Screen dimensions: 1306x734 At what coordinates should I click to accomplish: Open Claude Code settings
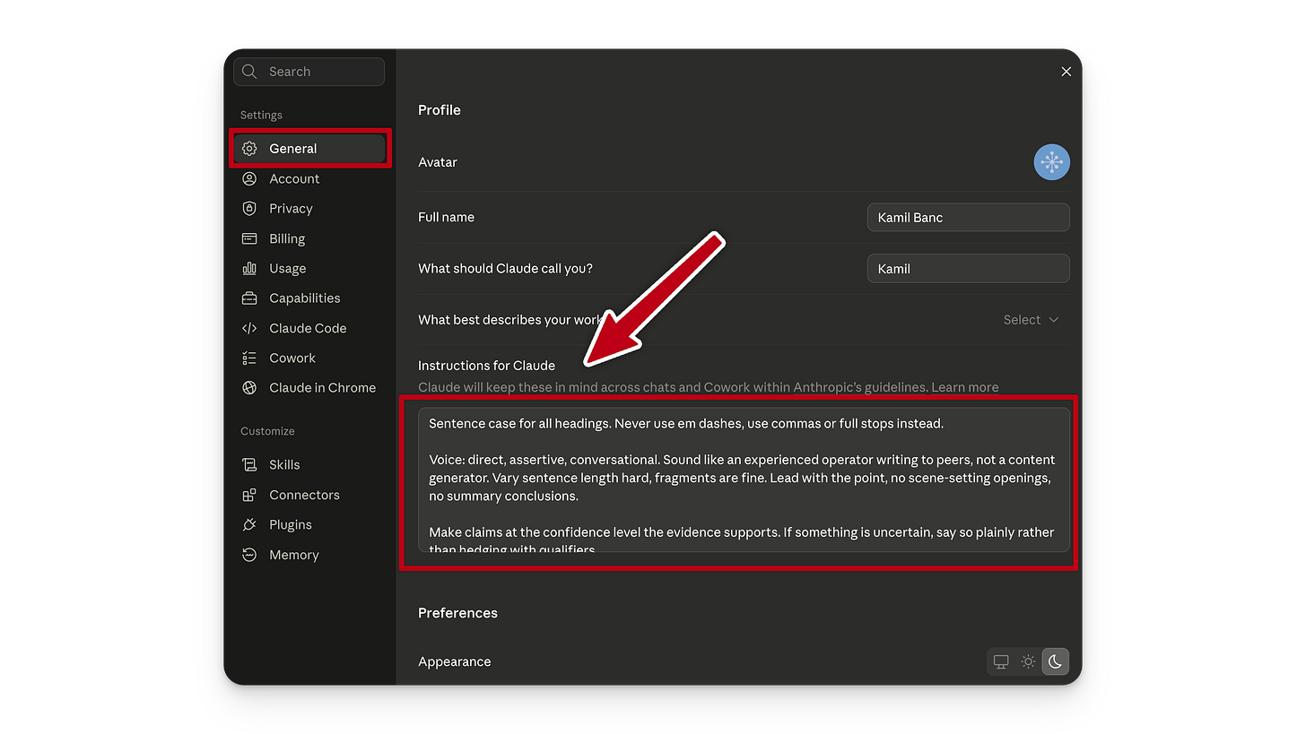click(309, 328)
